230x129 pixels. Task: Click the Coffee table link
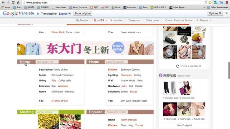coord(65,81)
